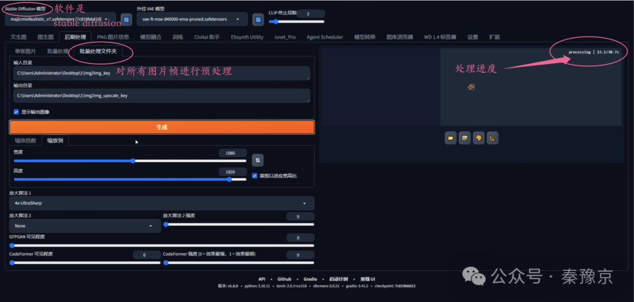Image resolution: width=634 pixels, height=302 pixels.
Task: Swap width and height values
Action: click(x=258, y=160)
